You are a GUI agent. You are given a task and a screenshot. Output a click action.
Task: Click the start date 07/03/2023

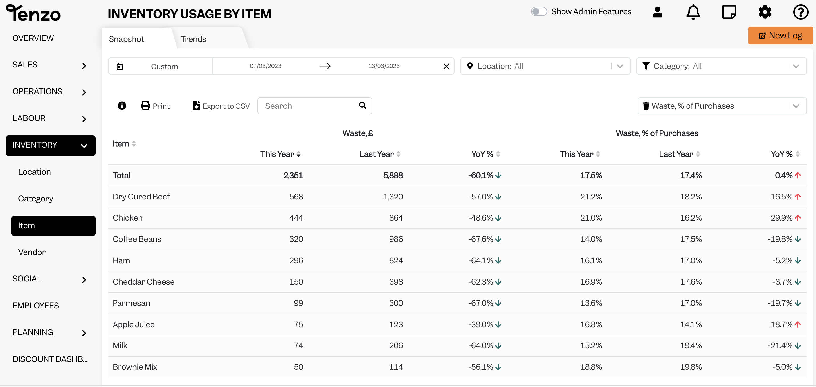pos(265,66)
